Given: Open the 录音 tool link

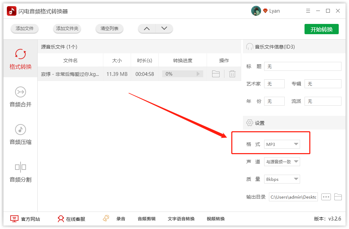Looking at the screenshot, I should (x=121, y=219).
